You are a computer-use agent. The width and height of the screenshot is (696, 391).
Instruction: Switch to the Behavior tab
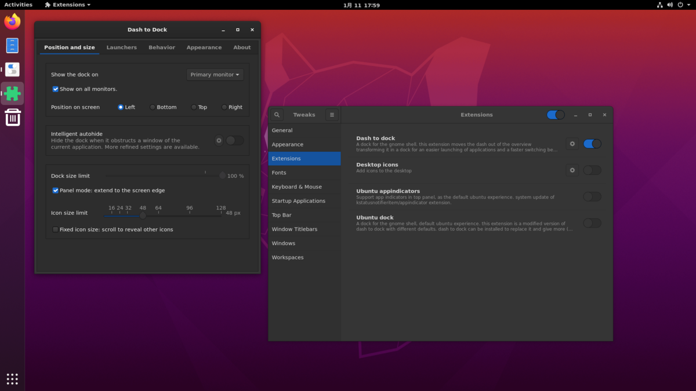[x=162, y=47]
